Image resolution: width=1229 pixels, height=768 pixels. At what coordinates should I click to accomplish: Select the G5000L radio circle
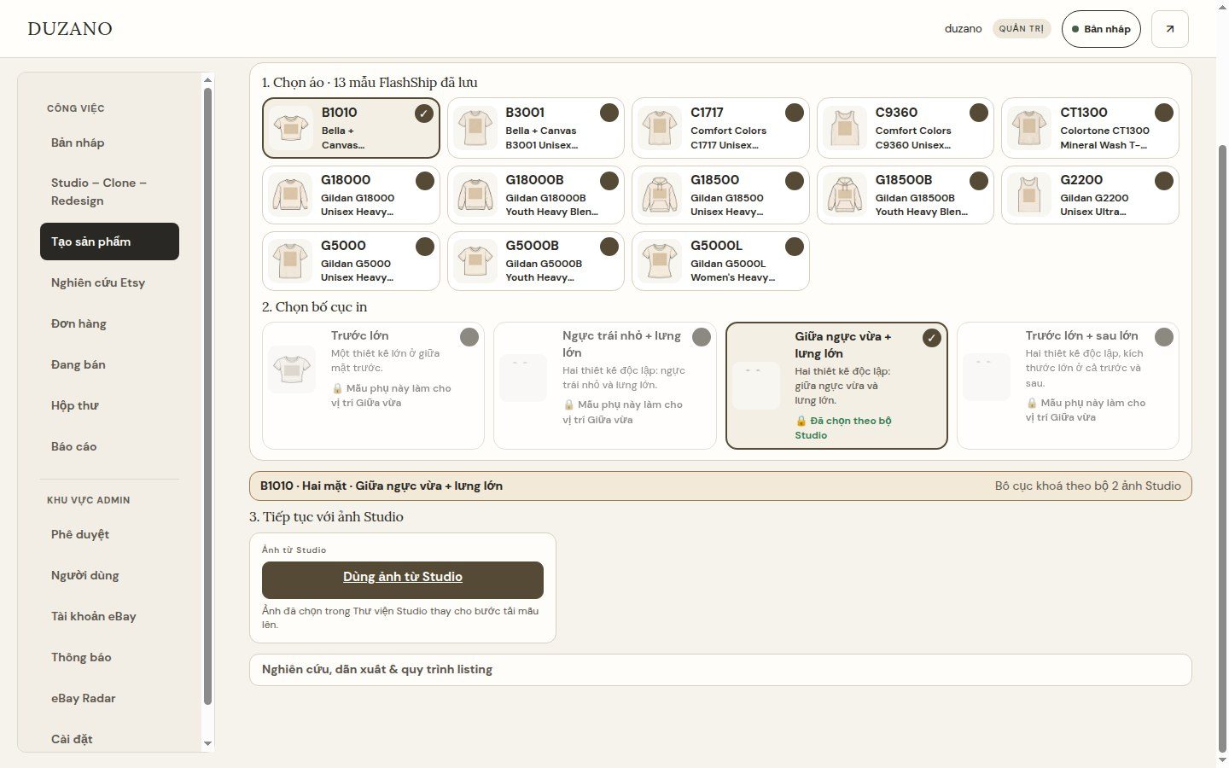pos(795,247)
